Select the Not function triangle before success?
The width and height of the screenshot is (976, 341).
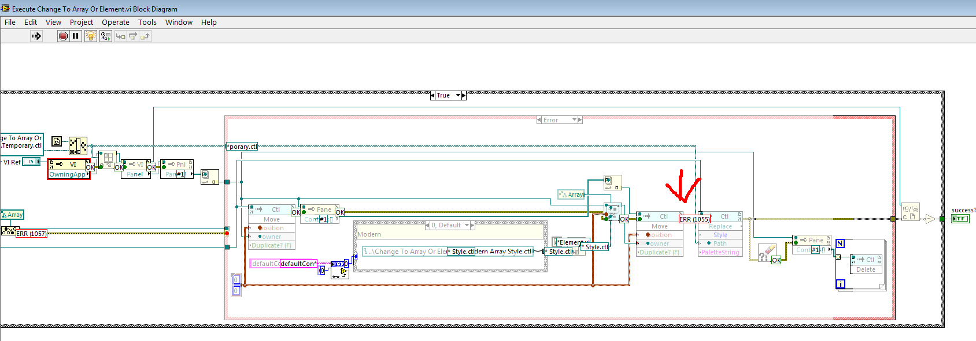[x=930, y=219]
